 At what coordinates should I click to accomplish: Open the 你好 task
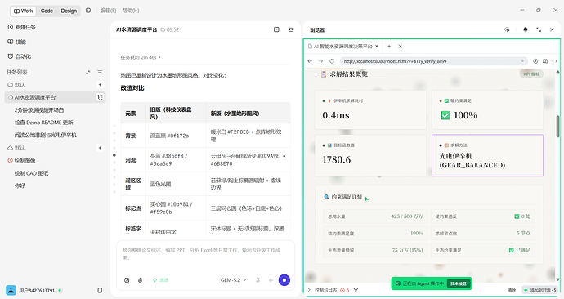click(20, 185)
